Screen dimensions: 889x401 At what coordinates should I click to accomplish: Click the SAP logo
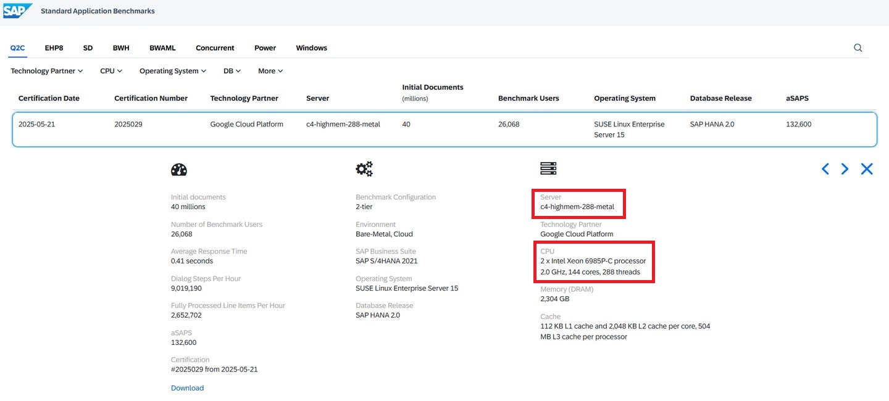(17, 10)
